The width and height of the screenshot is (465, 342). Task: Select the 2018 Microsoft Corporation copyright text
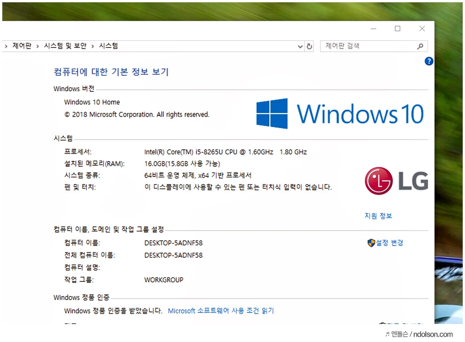point(137,114)
